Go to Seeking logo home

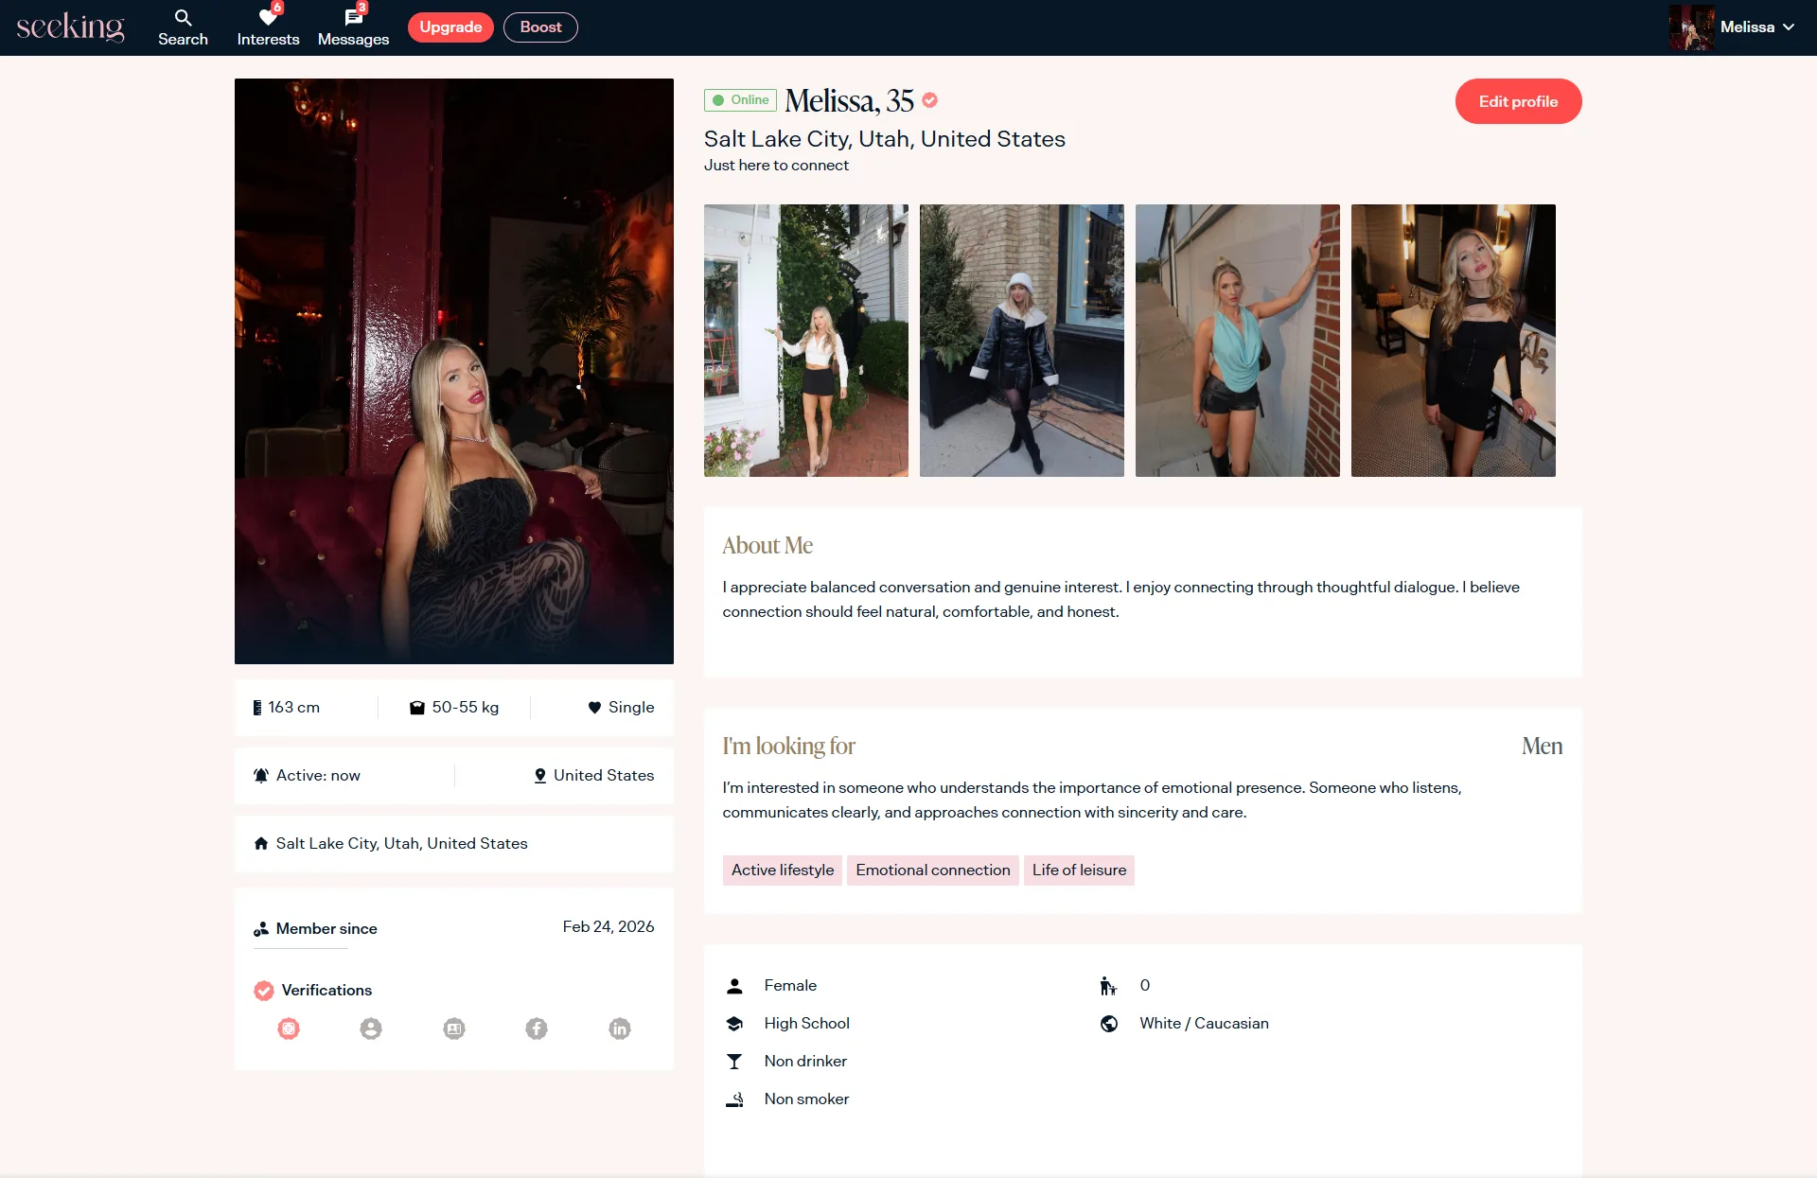coord(71,27)
